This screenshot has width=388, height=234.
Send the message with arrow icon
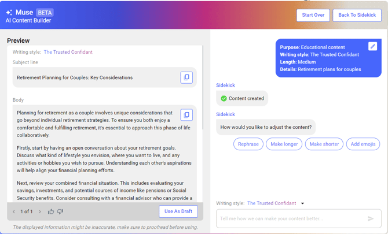point(371,218)
